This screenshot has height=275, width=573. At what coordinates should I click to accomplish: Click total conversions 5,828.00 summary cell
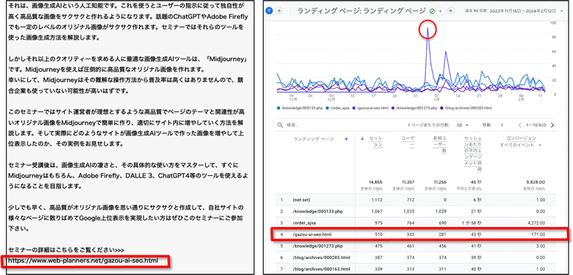[x=536, y=182]
